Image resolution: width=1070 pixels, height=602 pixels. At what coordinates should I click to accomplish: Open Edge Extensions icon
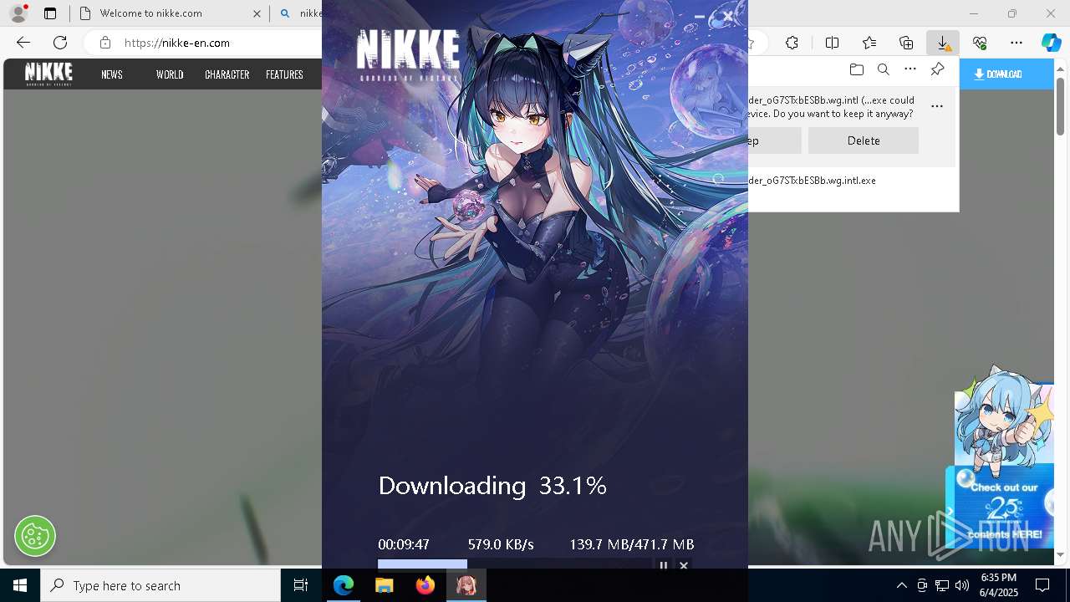tap(792, 43)
